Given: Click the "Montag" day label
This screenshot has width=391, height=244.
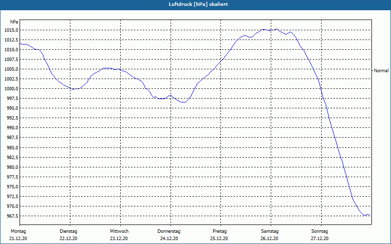Looking at the screenshot, I should tap(18, 231).
